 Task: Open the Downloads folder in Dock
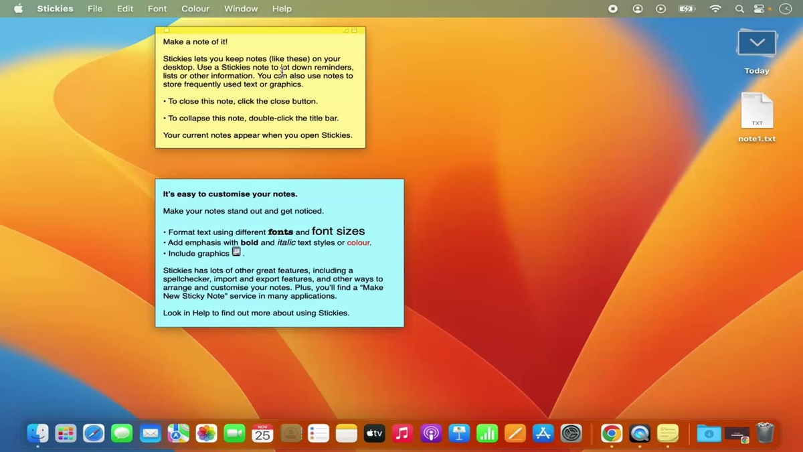point(708,433)
